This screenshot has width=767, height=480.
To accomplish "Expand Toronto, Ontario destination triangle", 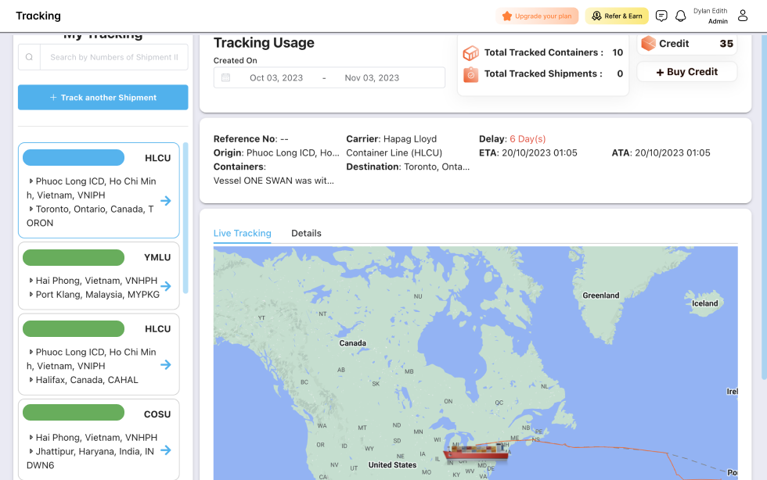I will [x=31, y=209].
